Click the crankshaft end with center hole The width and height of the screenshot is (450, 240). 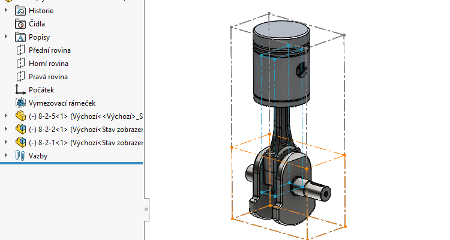(325, 194)
